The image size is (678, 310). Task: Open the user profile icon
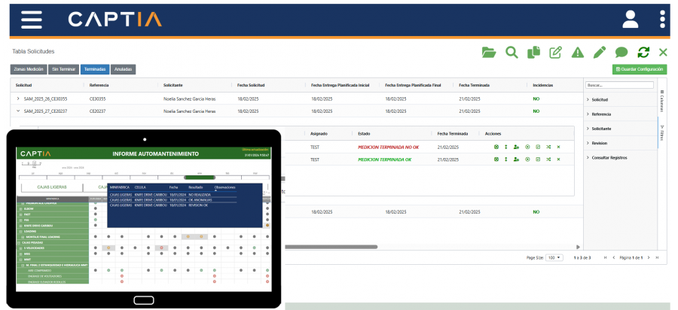(x=631, y=20)
